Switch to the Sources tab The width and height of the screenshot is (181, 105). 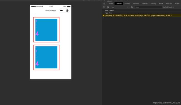127,4
